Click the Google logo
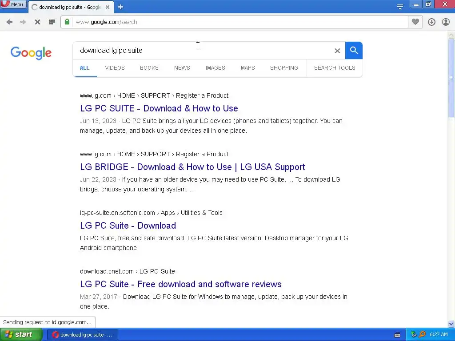Screen dimensions: 455x341 pyautogui.click(x=31, y=53)
